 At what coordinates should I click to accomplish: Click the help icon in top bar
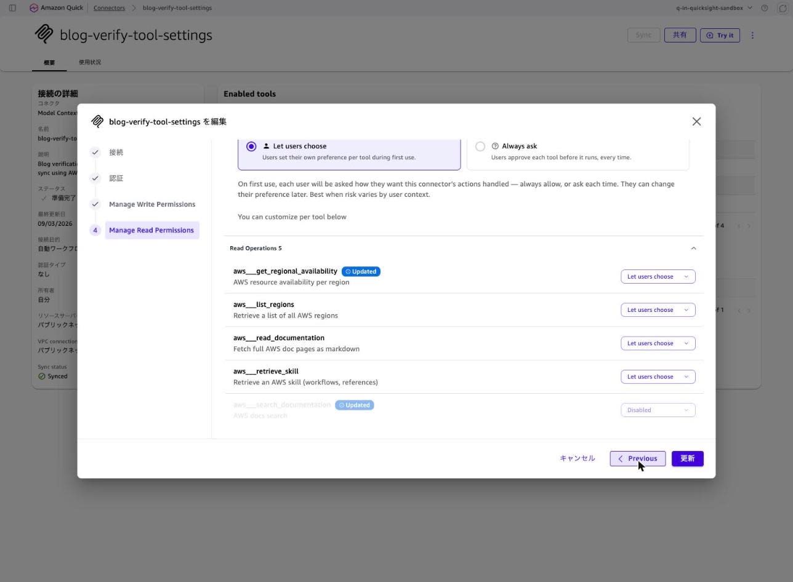pyautogui.click(x=765, y=8)
